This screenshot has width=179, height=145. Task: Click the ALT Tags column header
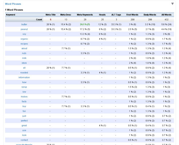coord(116,15)
